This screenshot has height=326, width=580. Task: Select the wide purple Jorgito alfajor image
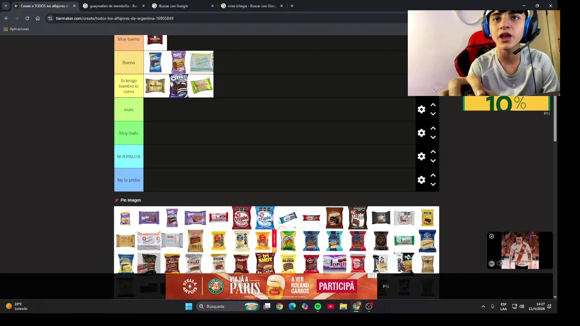(334, 263)
